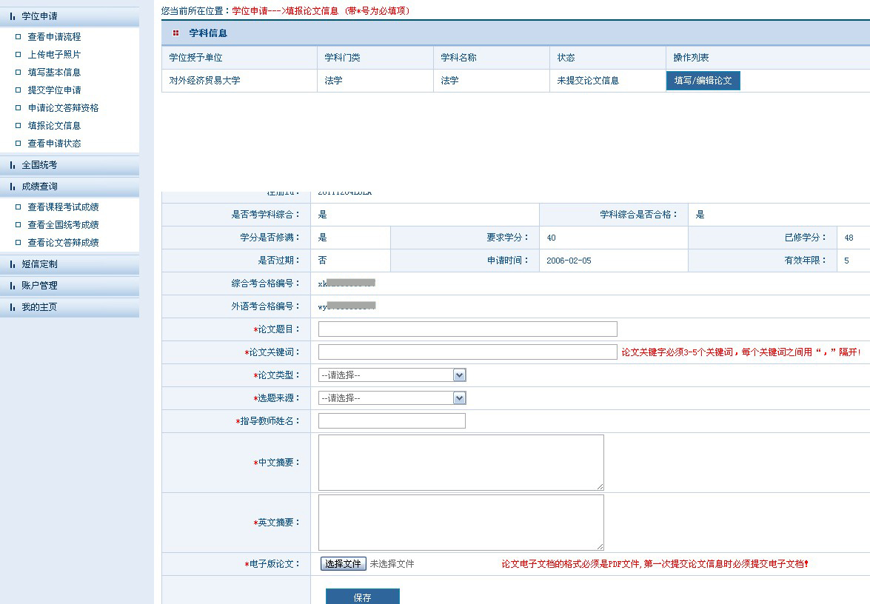Click into the 中文摘要 text area
Screen dimensions: 870x604
point(461,463)
